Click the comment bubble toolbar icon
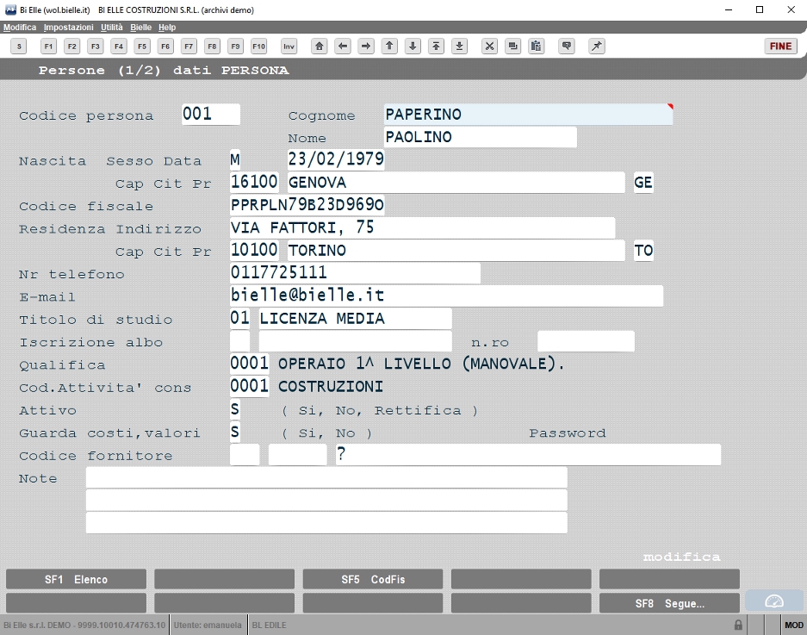Screen dimensions: 807x635 point(567,47)
